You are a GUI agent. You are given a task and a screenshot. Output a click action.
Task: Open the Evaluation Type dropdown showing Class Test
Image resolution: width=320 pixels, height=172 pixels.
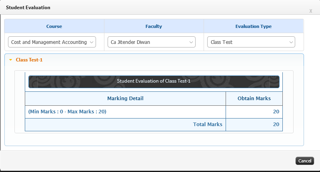click(x=251, y=42)
